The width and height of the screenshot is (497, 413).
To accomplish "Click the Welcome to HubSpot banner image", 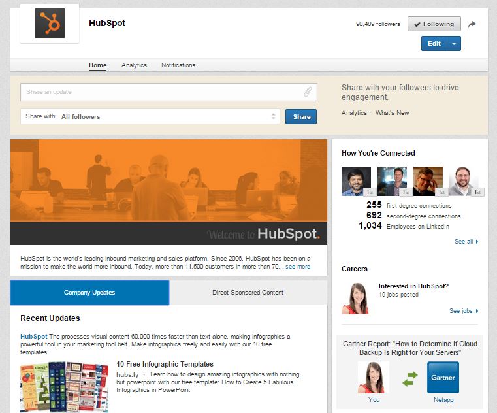I will tap(168, 192).
